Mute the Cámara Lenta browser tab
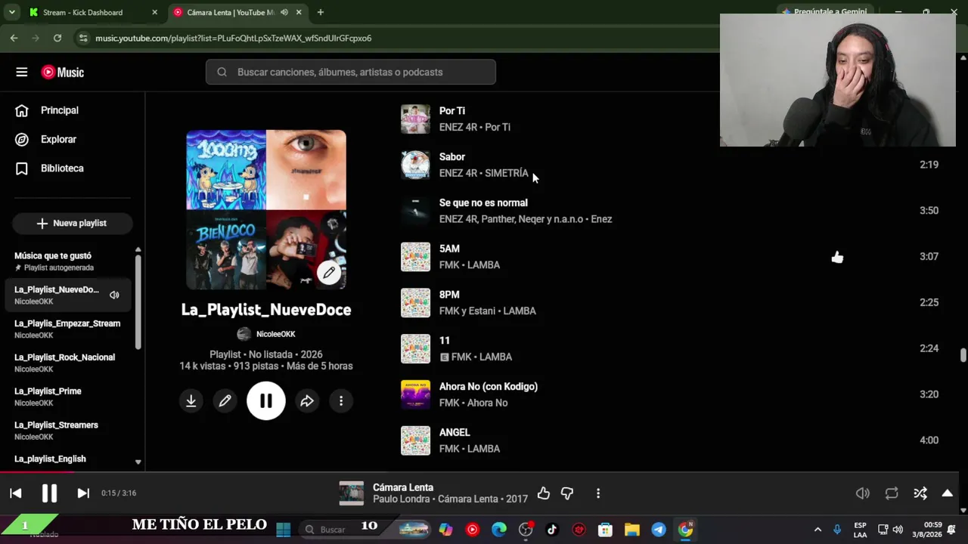 point(284,13)
